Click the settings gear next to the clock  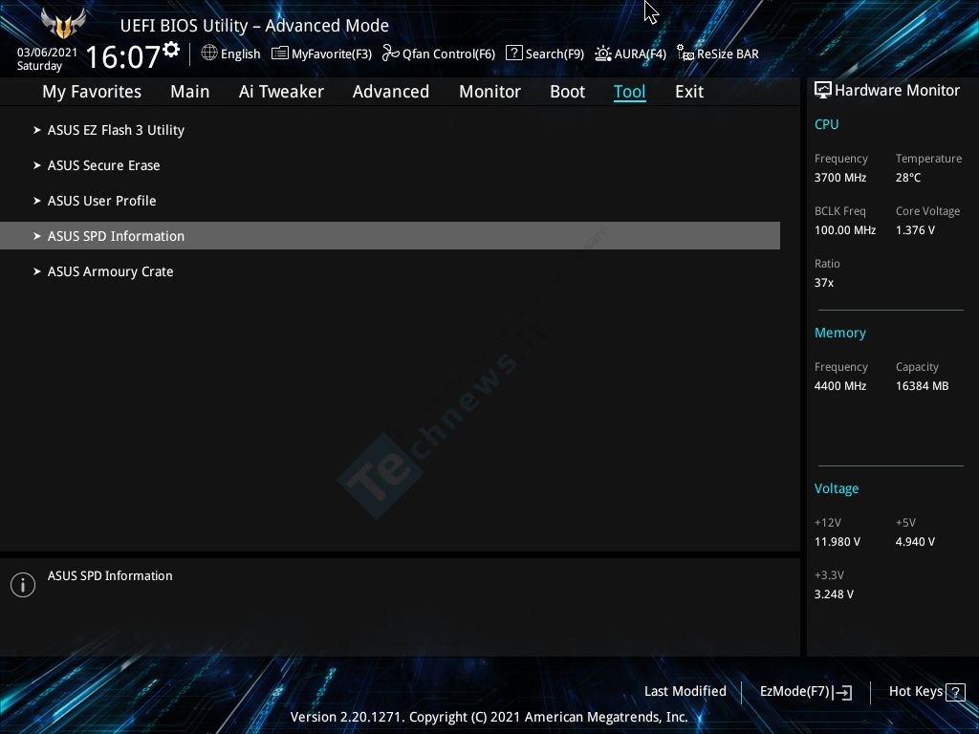(171, 50)
